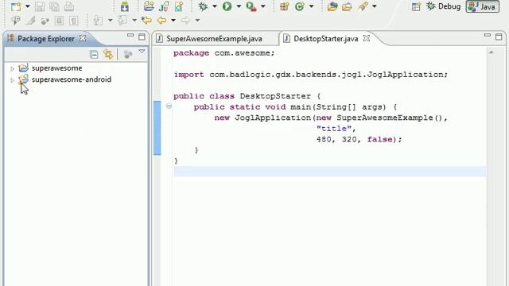
Task: Click the yellow Back navigation arrow
Action: pyautogui.click(x=161, y=21)
